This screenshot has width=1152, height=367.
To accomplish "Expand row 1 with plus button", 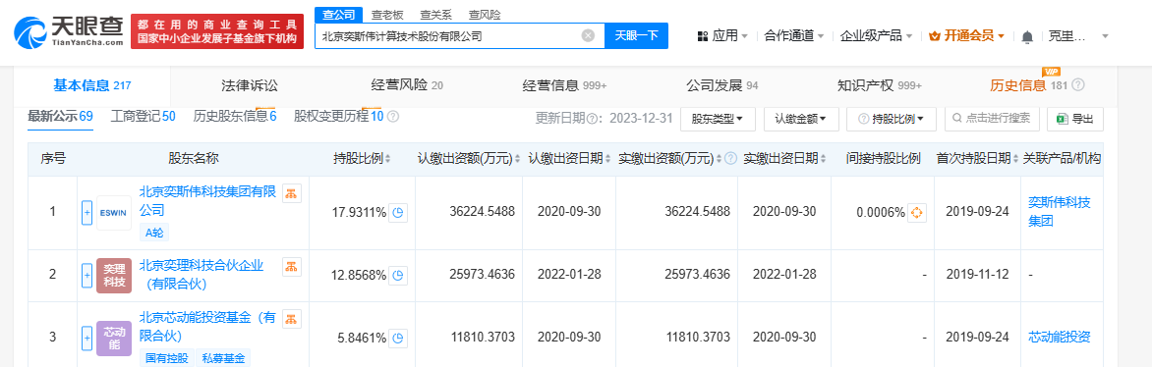I will [86, 213].
